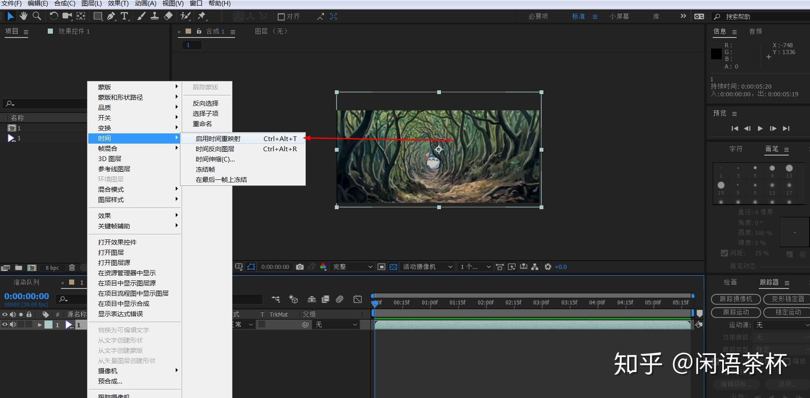
Task: Select the Pan Behind anchor point tool
Action: pyautogui.click(x=81, y=16)
